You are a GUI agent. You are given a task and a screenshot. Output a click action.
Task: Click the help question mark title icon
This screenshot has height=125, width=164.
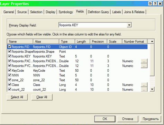[155, 4]
